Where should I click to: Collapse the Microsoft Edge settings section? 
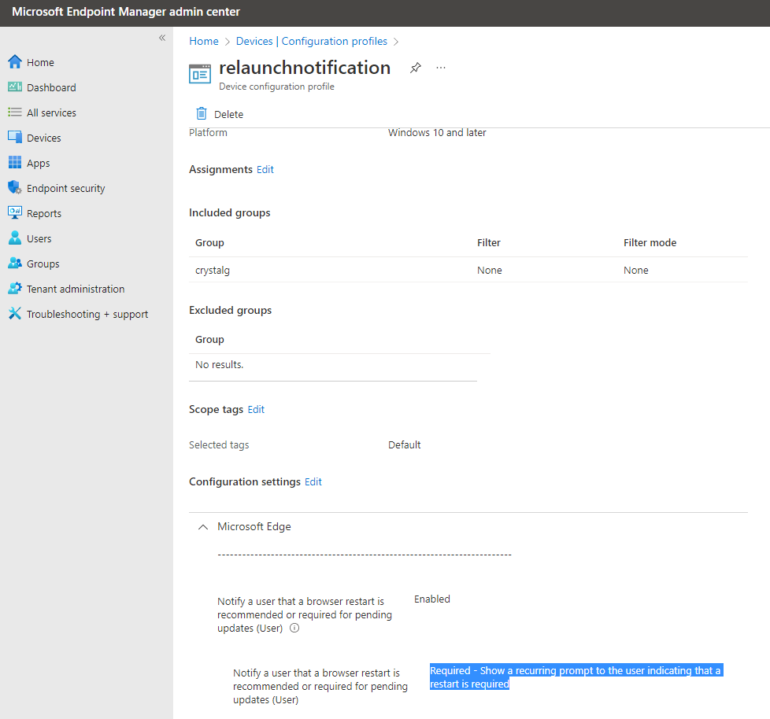[x=202, y=526]
